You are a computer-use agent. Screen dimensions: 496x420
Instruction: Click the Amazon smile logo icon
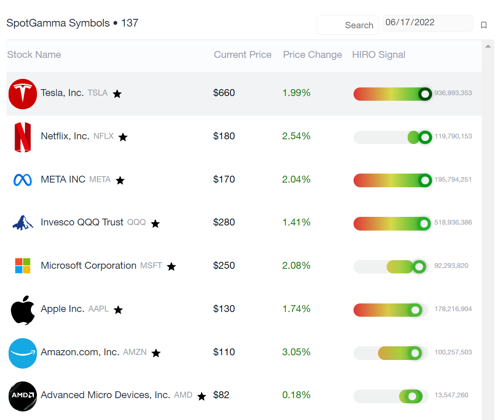23,353
